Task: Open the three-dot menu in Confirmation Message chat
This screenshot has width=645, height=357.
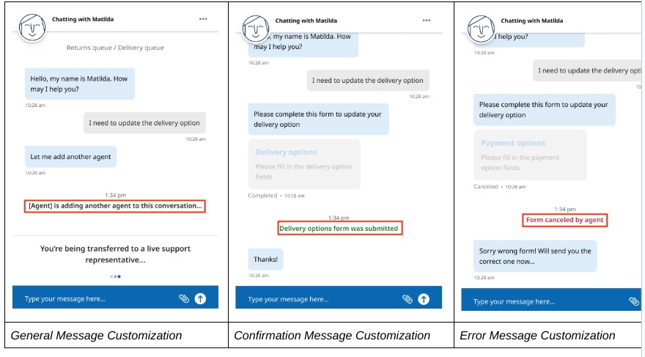Action: click(427, 21)
